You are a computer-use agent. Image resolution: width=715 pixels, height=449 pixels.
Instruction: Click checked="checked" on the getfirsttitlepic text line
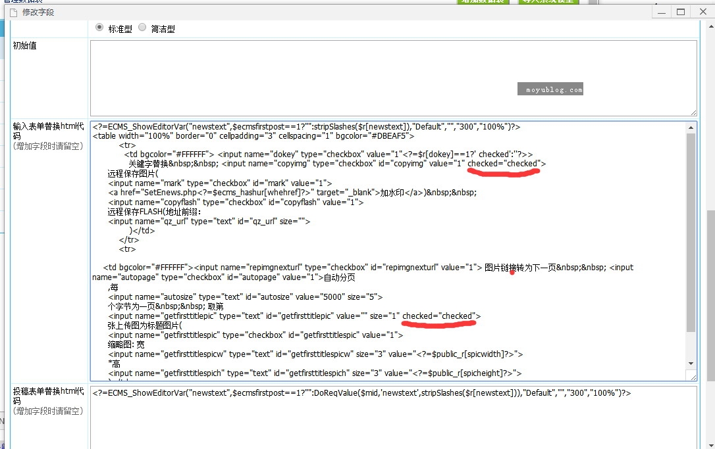[441, 316]
